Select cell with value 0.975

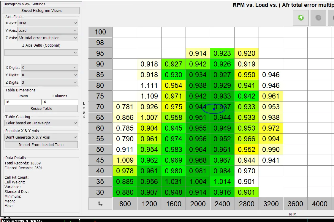[173, 107]
